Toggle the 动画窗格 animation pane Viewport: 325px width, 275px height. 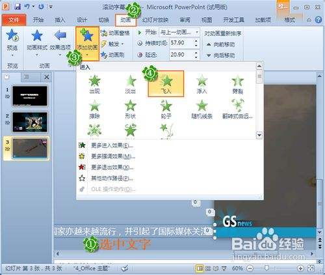click(115, 33)
